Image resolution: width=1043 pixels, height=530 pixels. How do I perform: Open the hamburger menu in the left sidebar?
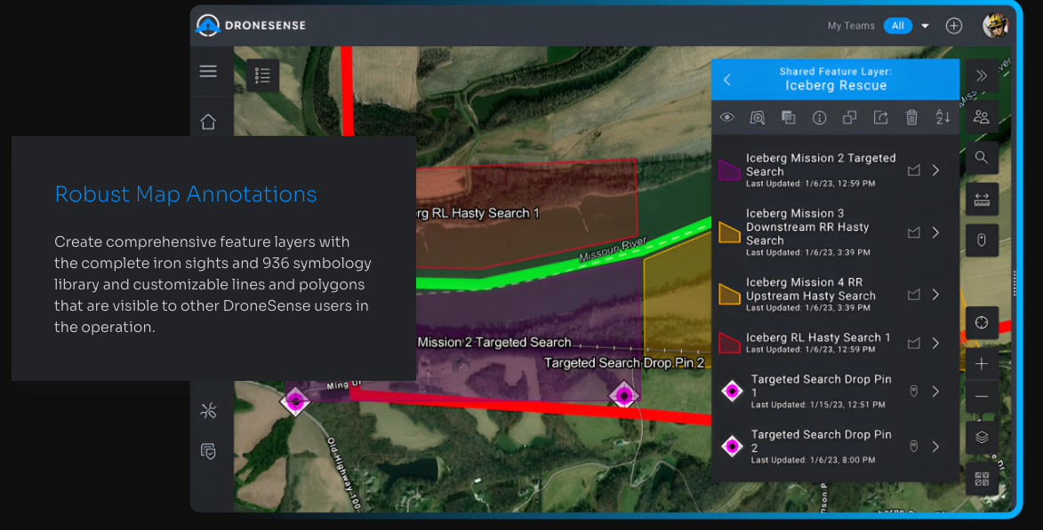pyautogui.click(x=208, y=72)
